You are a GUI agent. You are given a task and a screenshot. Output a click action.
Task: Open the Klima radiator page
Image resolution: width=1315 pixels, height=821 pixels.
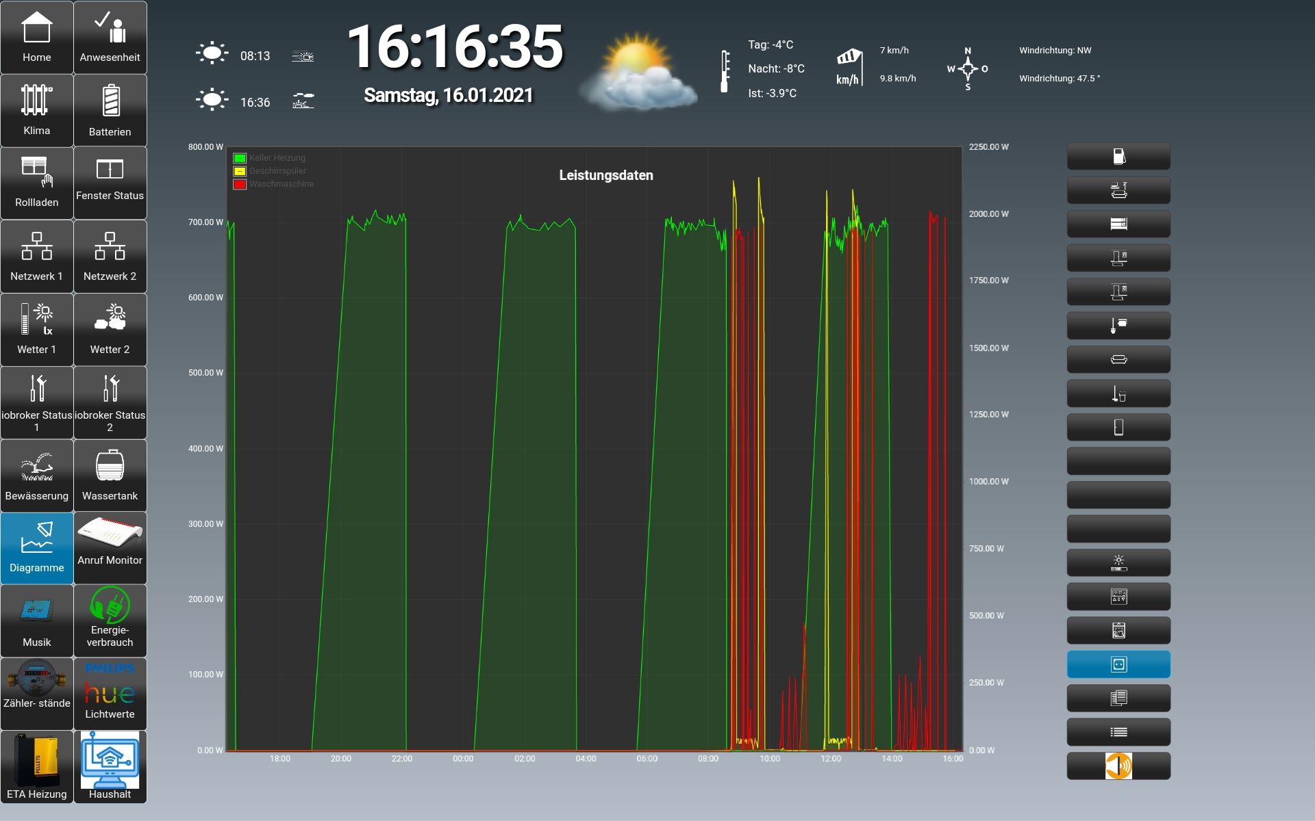(x=37, y=109)
